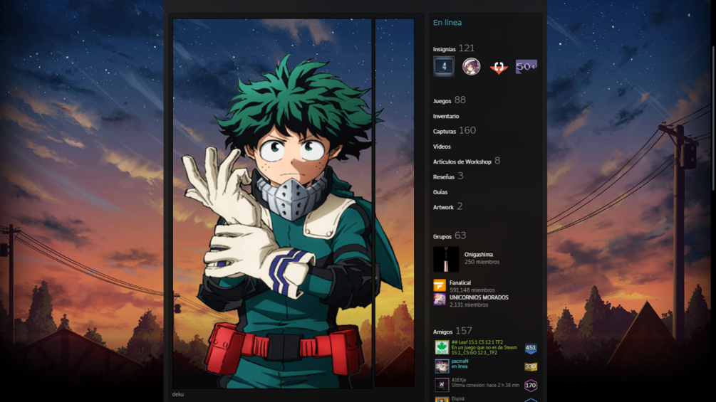Image resolution: width=716 pixels, height=402 pixels.
Task: Open the Juegos 88 games list
Action: pos(450,100)
